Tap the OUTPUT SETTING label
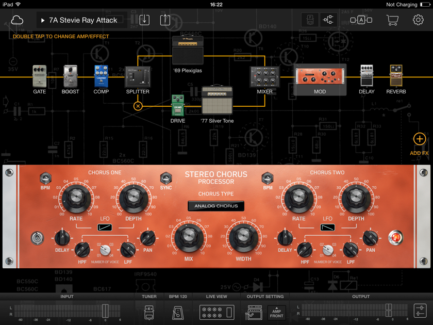Image resolution: width=433 pixels, height=325 pixels. pos(265,297)
